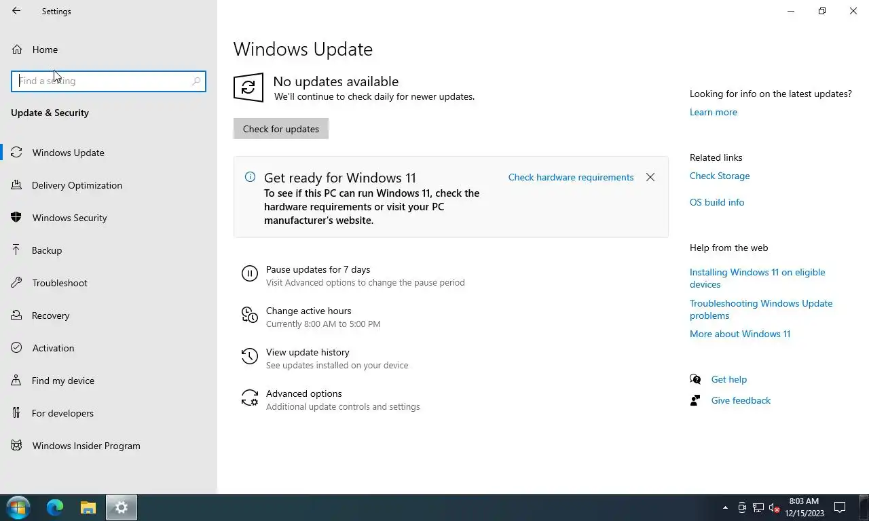Open the notification center icon
The width and height of the screenshot is (869, 521).
point(840,507)
